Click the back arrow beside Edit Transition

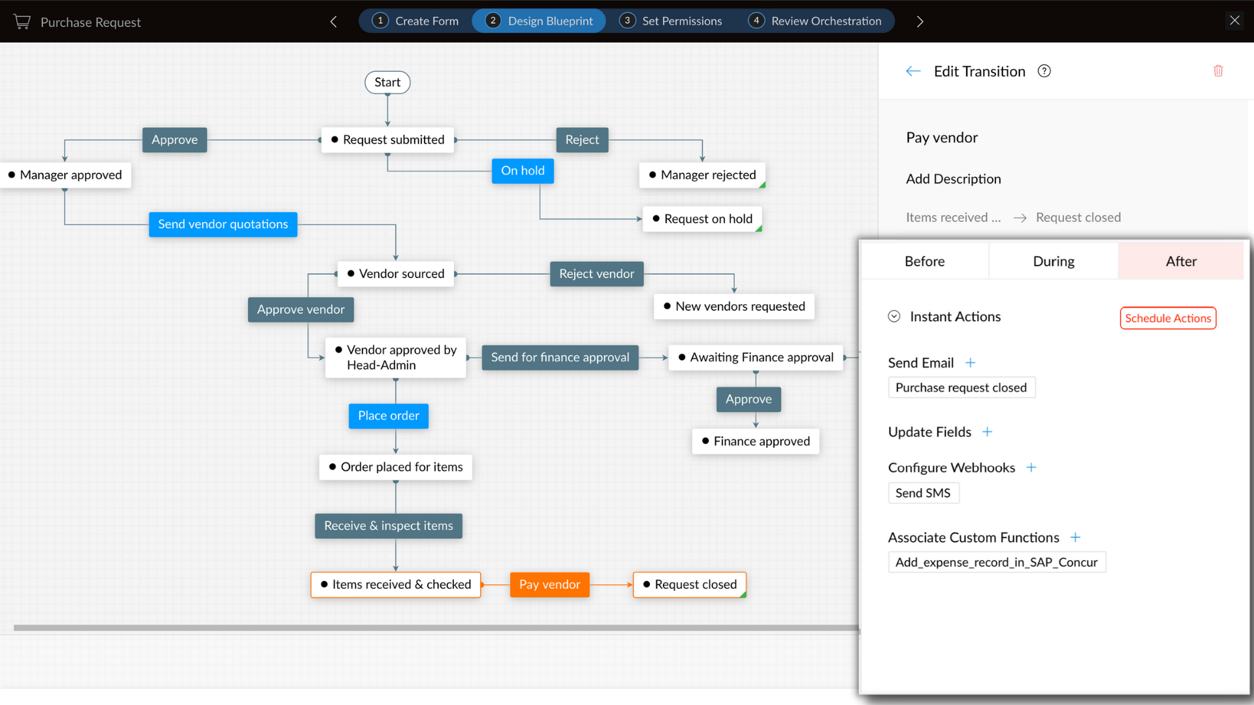tap(913, 71)
